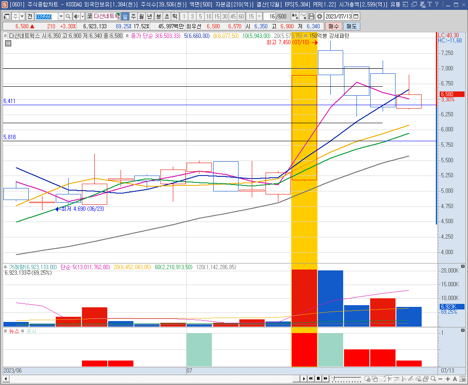Image resolution: width=468 pixels, height=385 pixels.
Task: Select the 3 interval button
Action: point(192,16)
